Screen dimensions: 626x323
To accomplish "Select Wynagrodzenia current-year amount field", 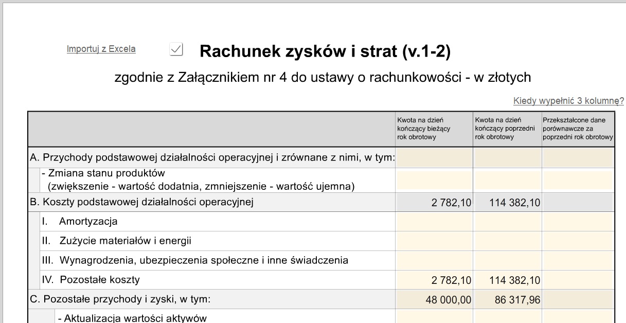I will (434, 261).
